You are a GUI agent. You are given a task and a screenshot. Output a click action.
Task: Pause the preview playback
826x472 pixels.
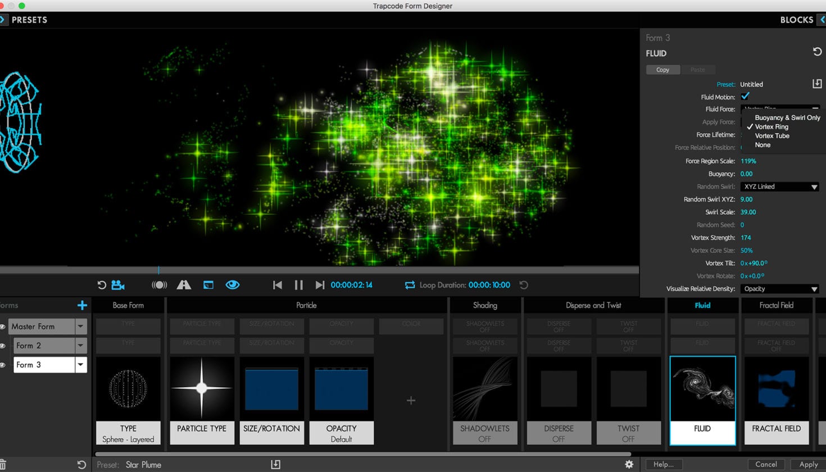(x=298, y=285)
